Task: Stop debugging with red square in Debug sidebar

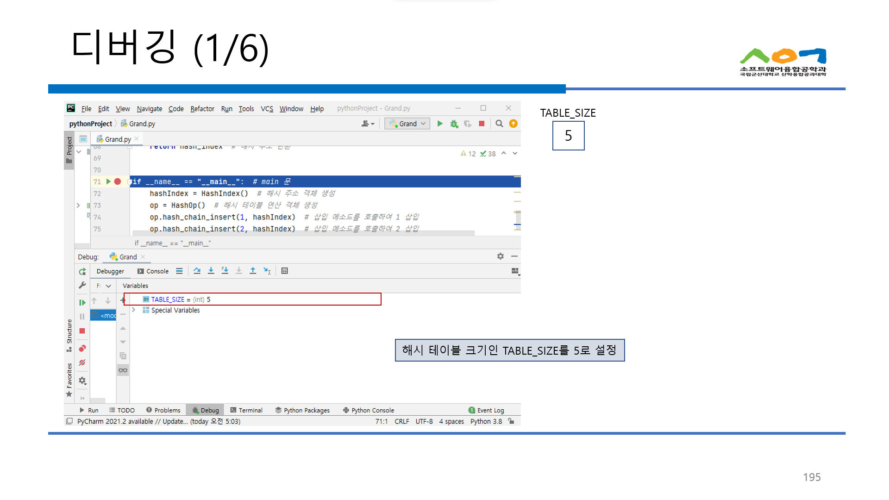Action: pyautogui.click(x=82, y=331)
